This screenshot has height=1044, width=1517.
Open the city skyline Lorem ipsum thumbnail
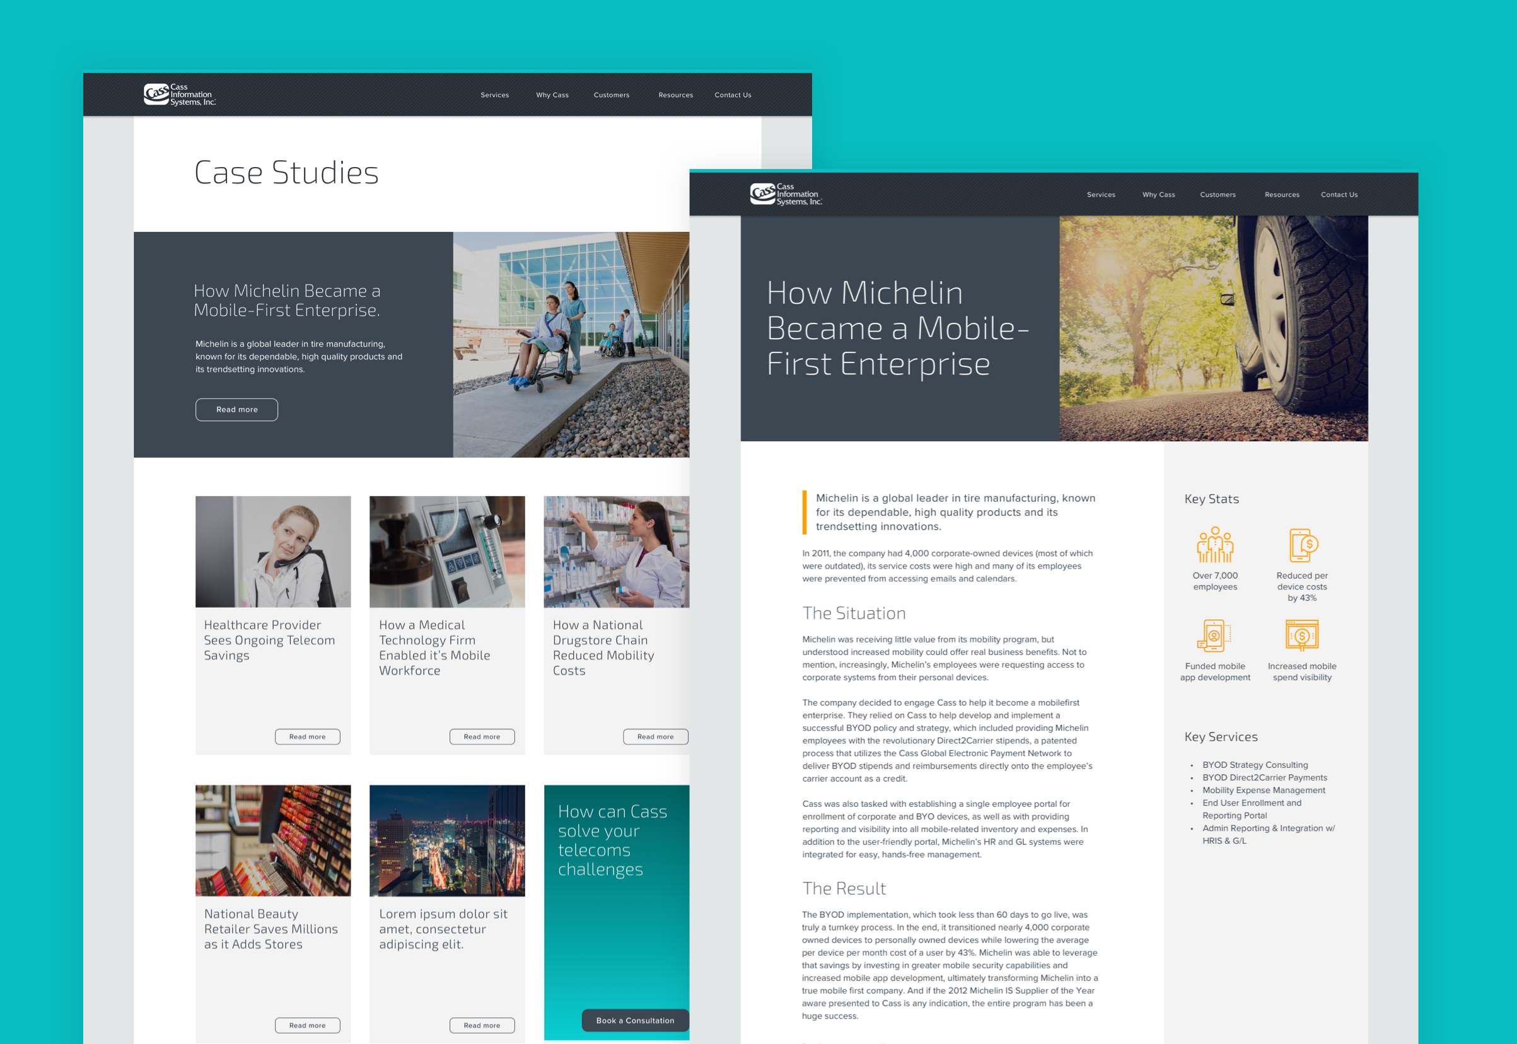(x=447, y=840)
